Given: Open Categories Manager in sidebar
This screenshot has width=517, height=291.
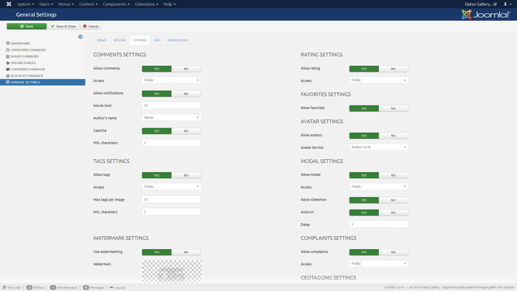Looking at the screenshot, I should pos(28,50).
